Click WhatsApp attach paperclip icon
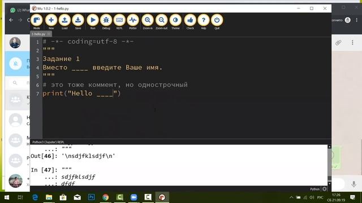Viewport: 362px width, 203px height. tap(338, 43)
